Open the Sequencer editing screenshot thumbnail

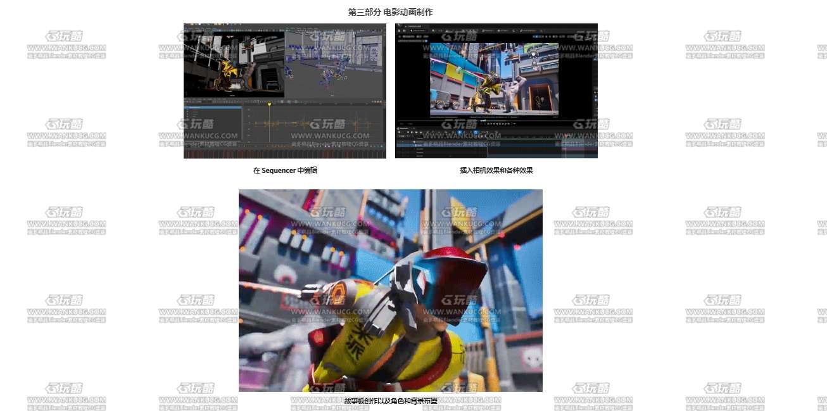pos(285,91)
